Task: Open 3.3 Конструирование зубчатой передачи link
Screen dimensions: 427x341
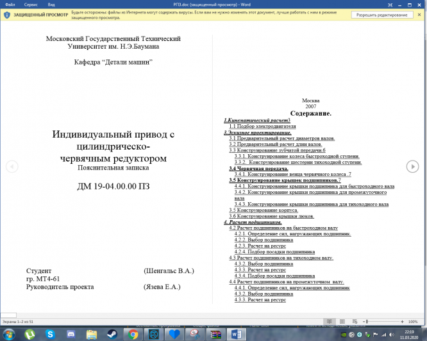Action: [x=277, y=150]
